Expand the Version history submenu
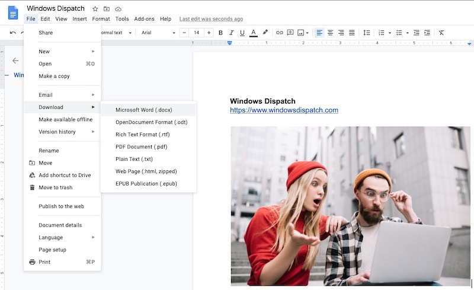This screenshot has width=474, height=290. (62, 132)
